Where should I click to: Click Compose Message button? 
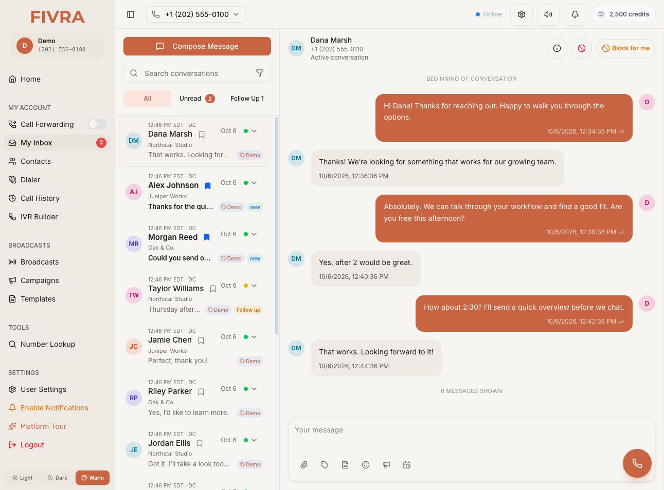(197, 46)
